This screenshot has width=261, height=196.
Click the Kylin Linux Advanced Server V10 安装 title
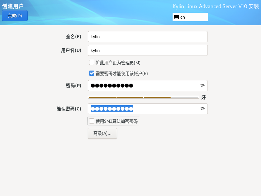click(x=215, y=6)
